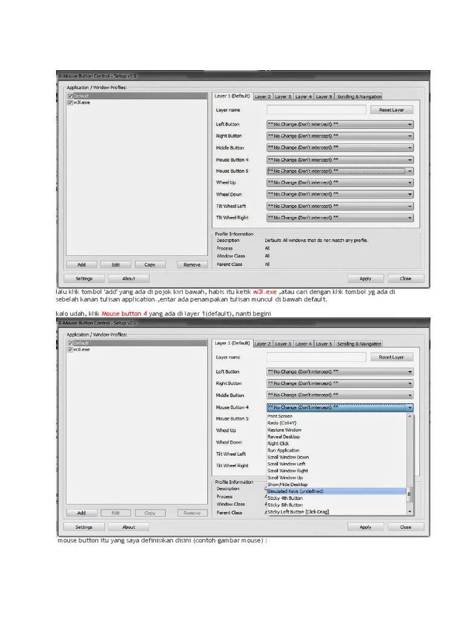Viewport: 464px width, 619px height.
Task: Expand Middle Button dropdown in window without open list
Action: point(340,147)
